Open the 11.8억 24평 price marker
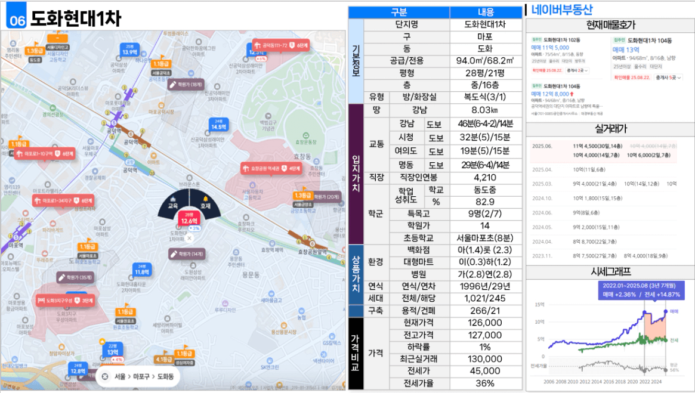The image size is (695, 393). pos(142,270)
